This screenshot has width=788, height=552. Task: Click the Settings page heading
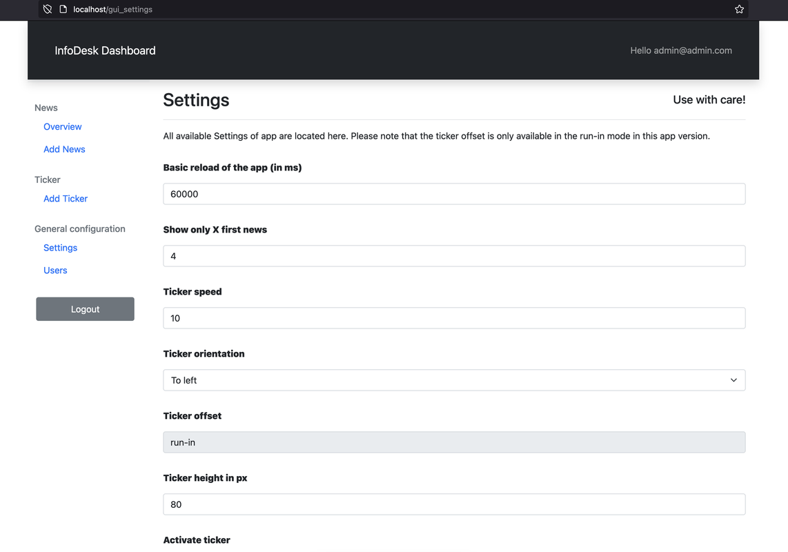click(196, 100)
